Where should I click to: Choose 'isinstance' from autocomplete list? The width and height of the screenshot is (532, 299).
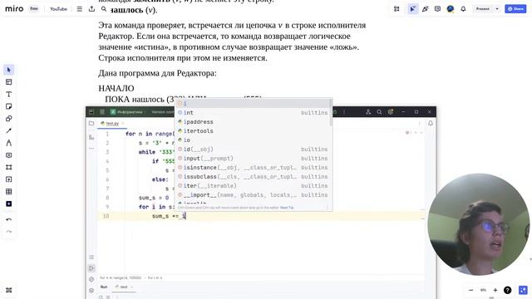pyautogui.click(x=253, y=168)
